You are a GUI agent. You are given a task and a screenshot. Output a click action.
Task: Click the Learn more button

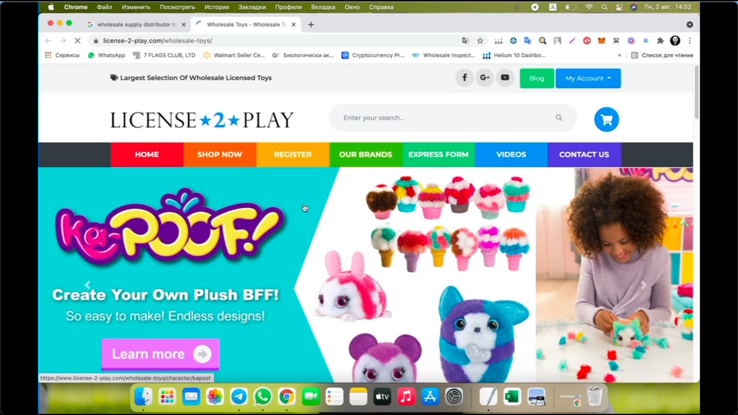click(160, 354)
